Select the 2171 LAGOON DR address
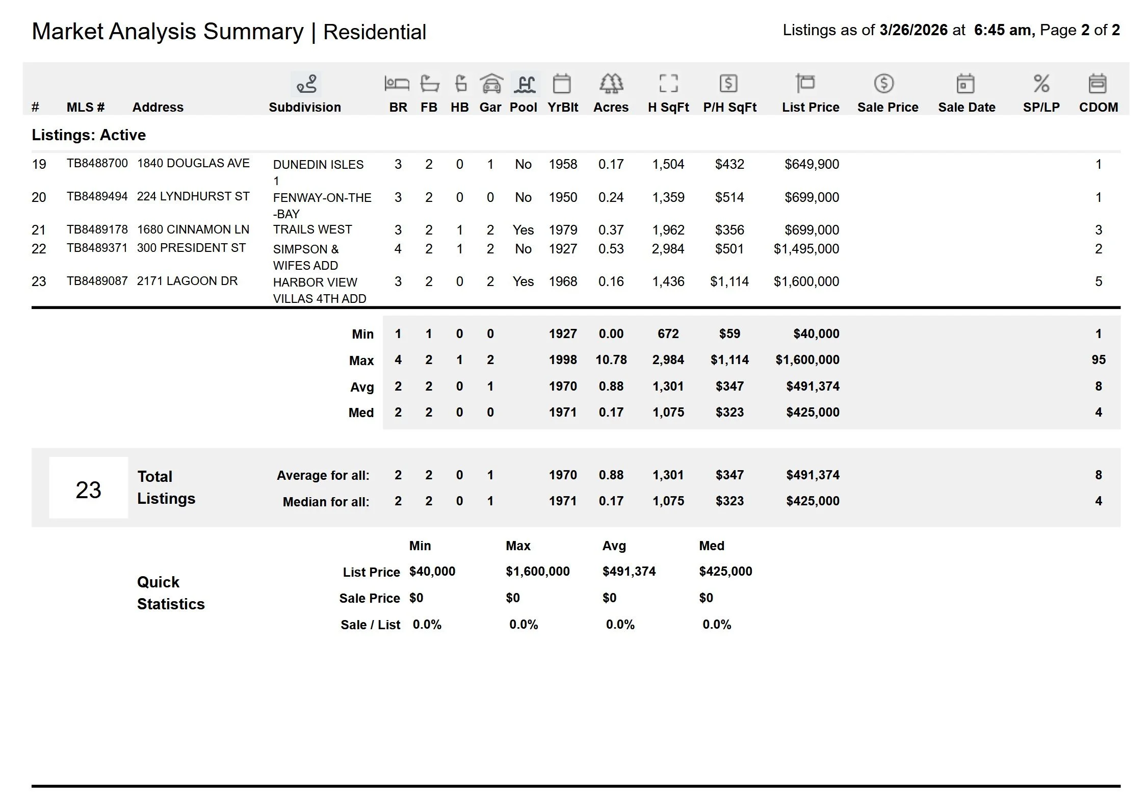 [x=187, y=281]
